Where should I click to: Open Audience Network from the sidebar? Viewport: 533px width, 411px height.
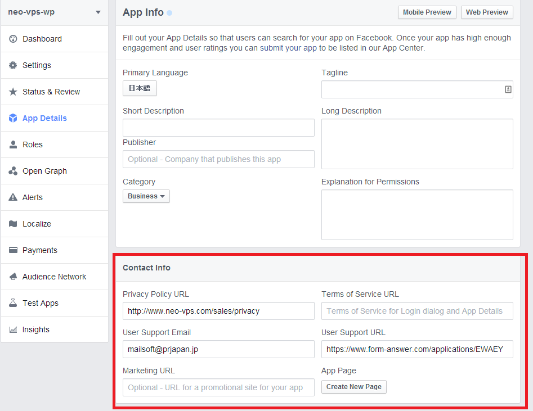(x=54, y=277)
